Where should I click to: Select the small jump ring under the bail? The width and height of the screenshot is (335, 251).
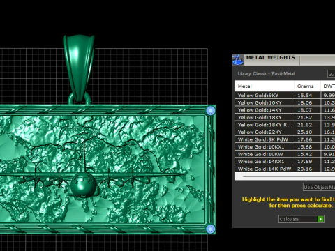click(80, 99)
